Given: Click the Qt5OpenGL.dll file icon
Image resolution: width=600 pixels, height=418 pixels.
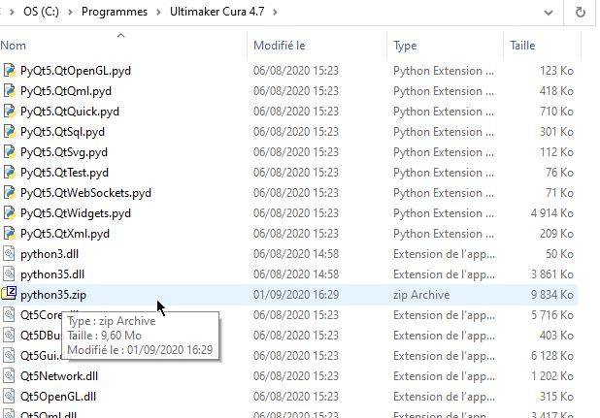Looking at the screenshot, I should (x=9, y=397).
